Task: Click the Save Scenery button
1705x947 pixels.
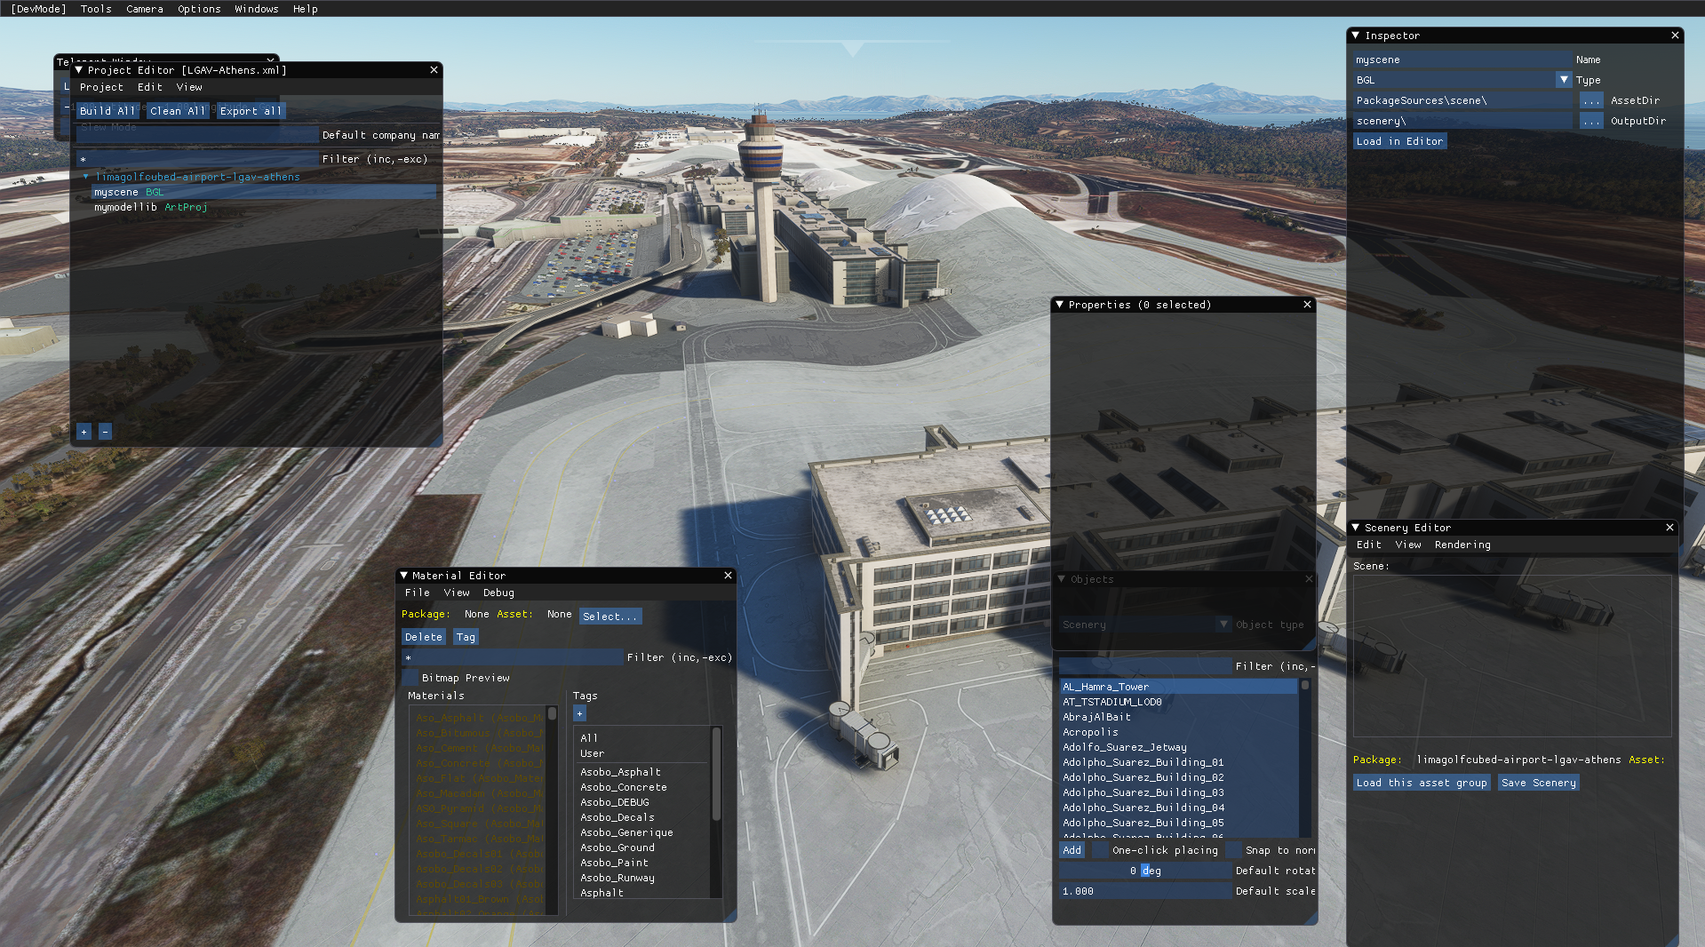Action: coord(1539,783)
